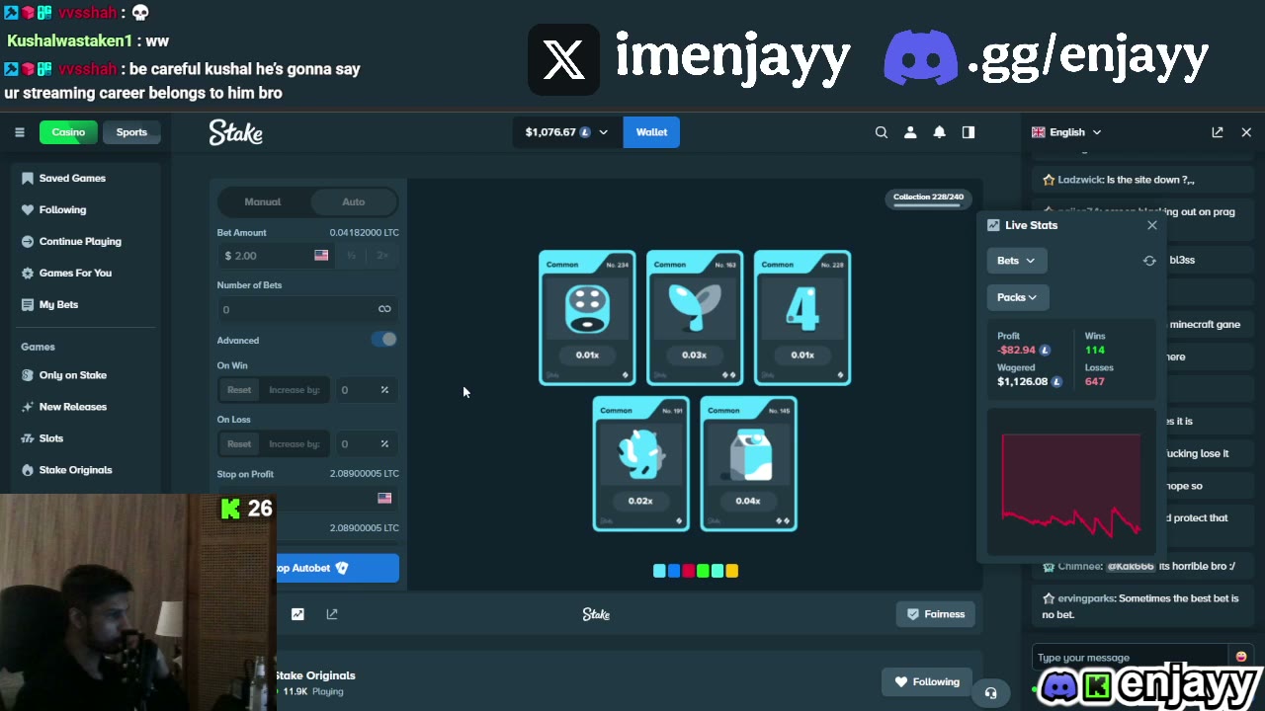The height and width of the screenshot is (711, 1265).
Task: Select the Auto betting tab
Action: (x=353, y=201)
